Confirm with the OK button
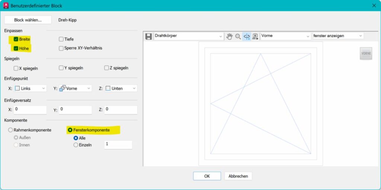Image resolution: width=381 pixels, height=190 pixels. point(207,176)
